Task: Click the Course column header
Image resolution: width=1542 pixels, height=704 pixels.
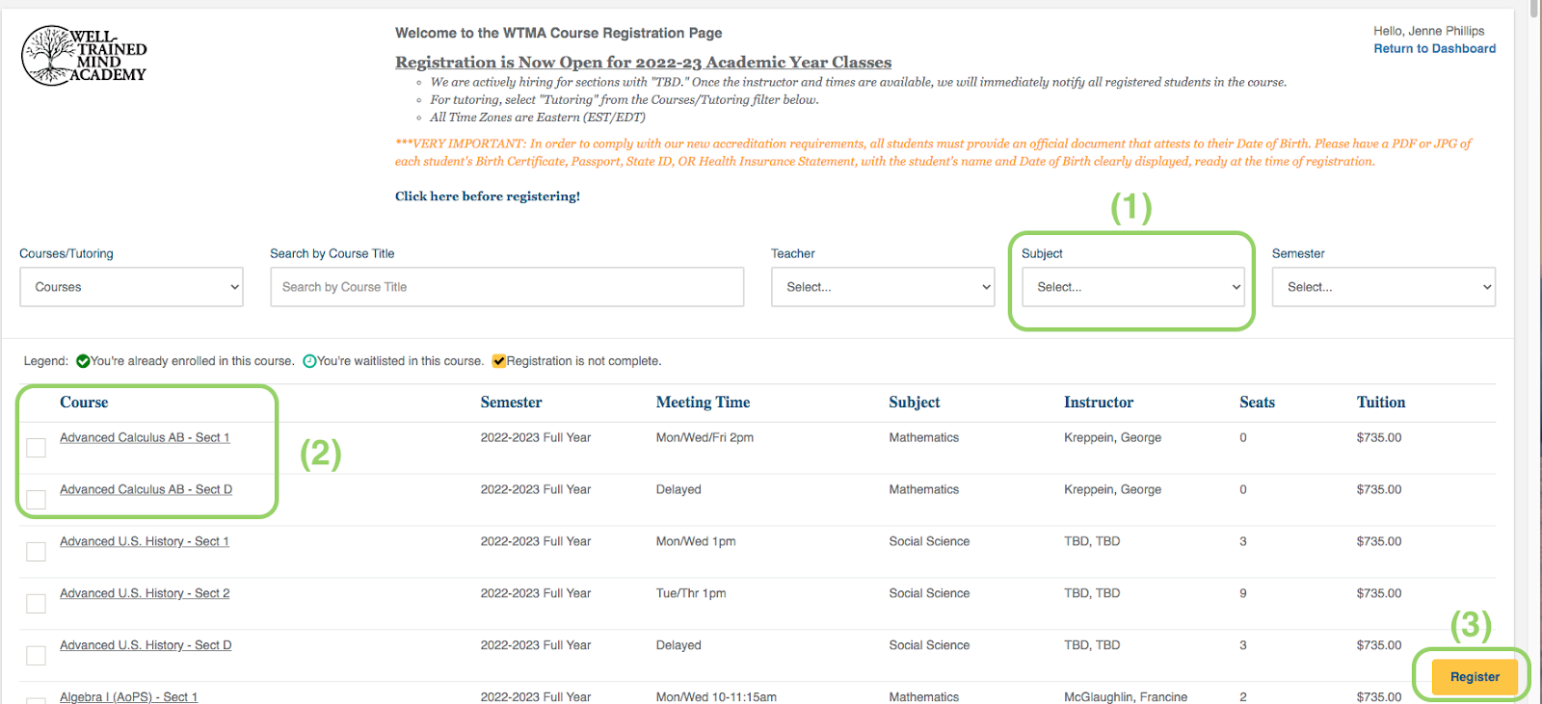Action: coord(84,403)
